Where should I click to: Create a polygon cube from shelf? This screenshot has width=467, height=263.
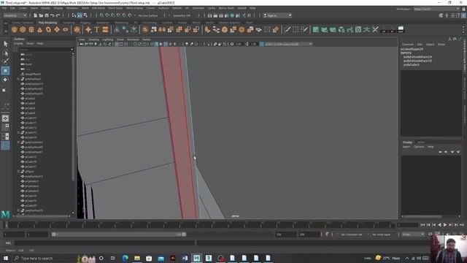(x=23, y=29)
